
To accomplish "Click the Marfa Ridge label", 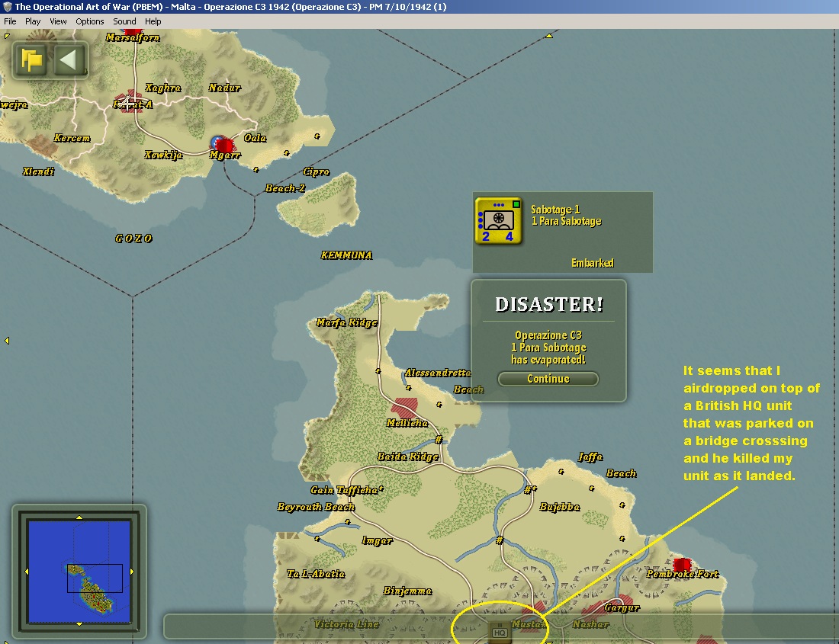I will coord(347,322).
